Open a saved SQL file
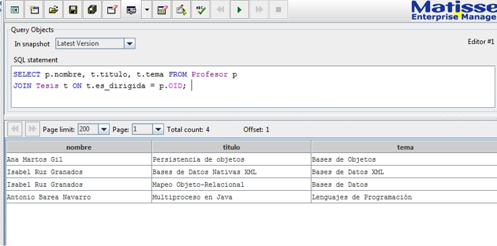 [x=53, y=10]
